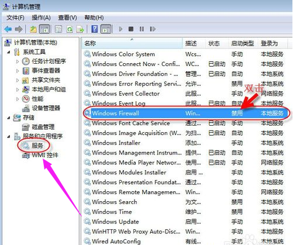Screen dimensions: 293x245
Task: Expand the 本地用户和组 node arrow
Action: 18,89
